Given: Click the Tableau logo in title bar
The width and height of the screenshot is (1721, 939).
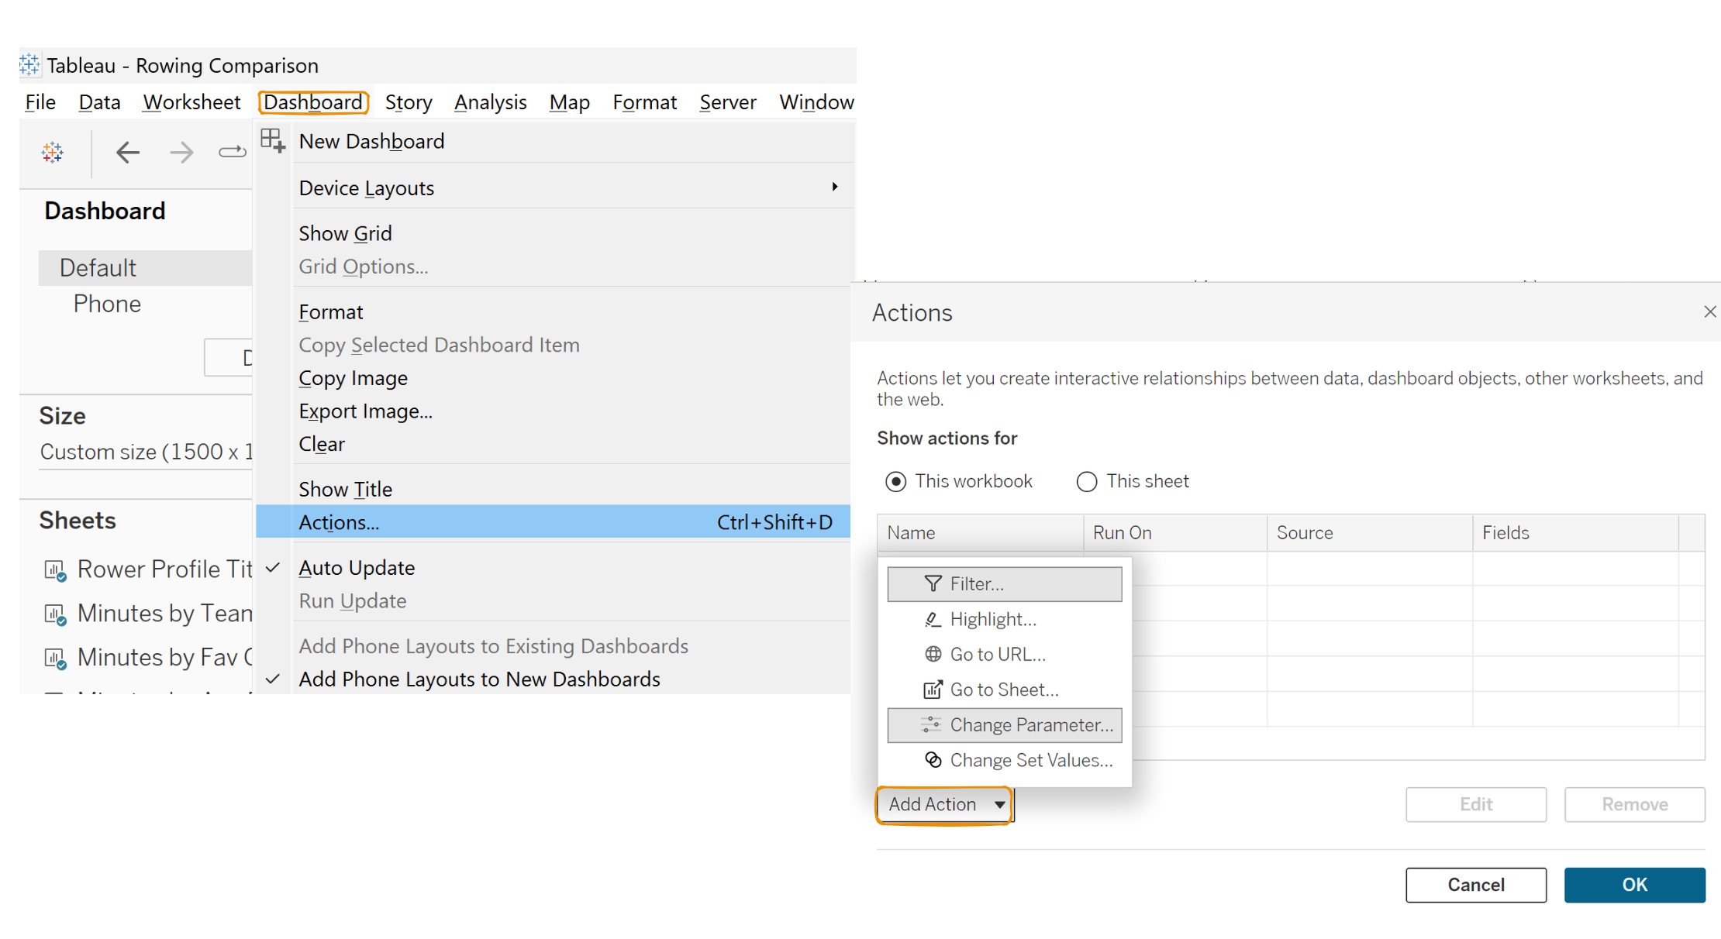Looking at the screenshot, I should [29, 65].
